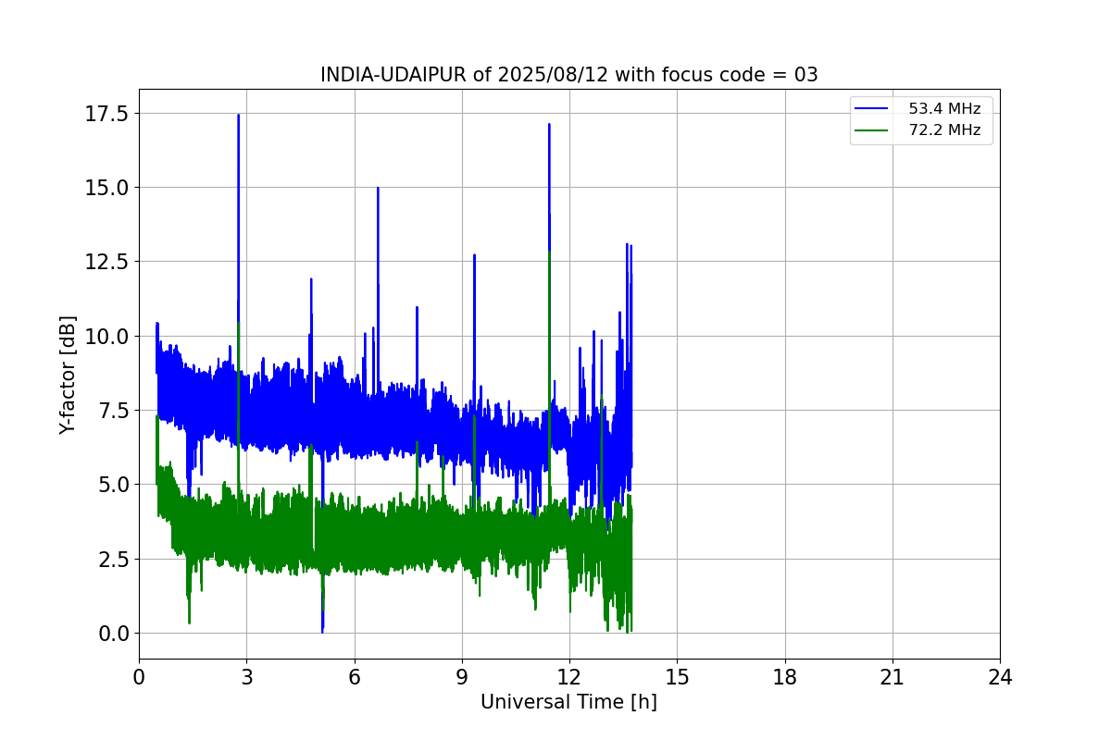The width and height of the screenshot is (1111, 740).
Task: Click the 12 x-axis tick label
Action: tap(569, 677)
